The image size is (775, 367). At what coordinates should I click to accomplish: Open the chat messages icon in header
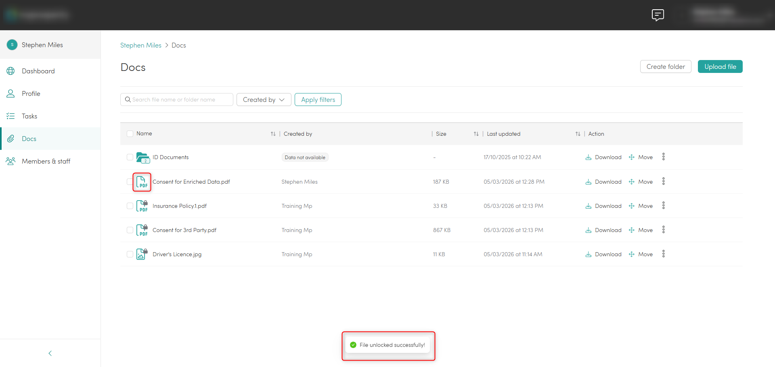tap(658, 15)
